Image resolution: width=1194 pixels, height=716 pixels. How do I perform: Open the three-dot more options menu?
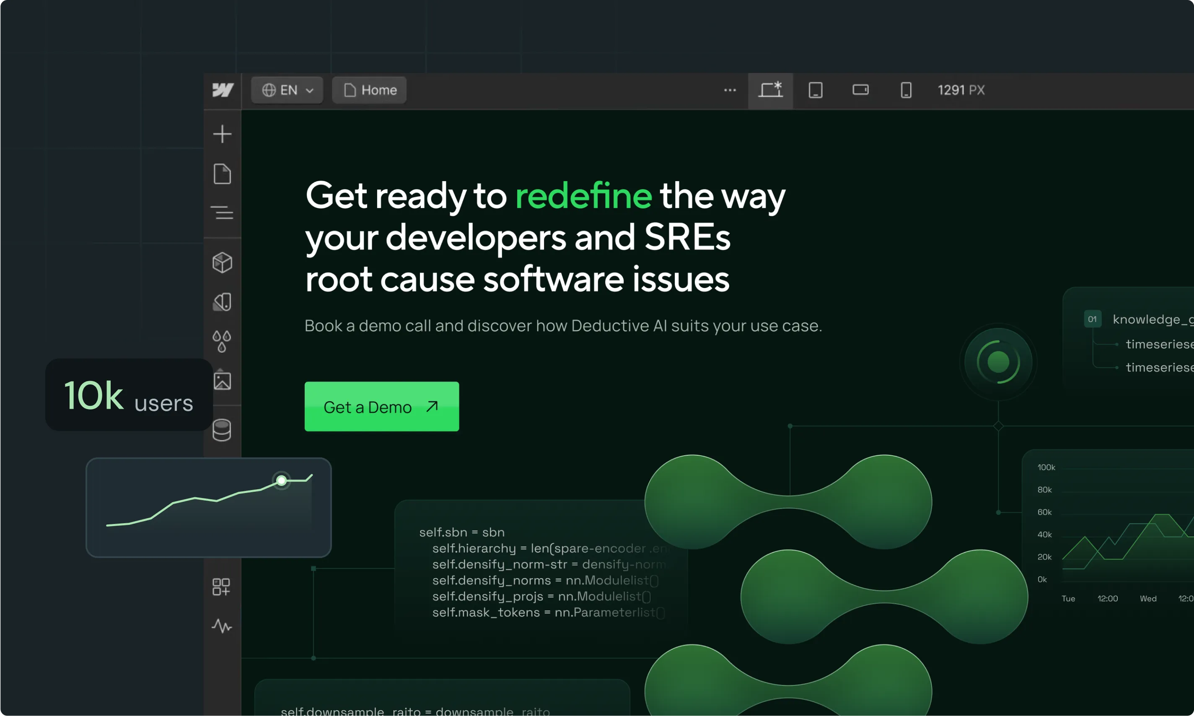tap(730, 90)
